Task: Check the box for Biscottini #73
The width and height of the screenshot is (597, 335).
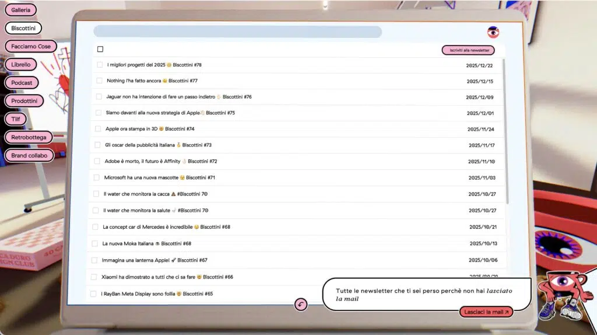Action: (x=97, y=145)
